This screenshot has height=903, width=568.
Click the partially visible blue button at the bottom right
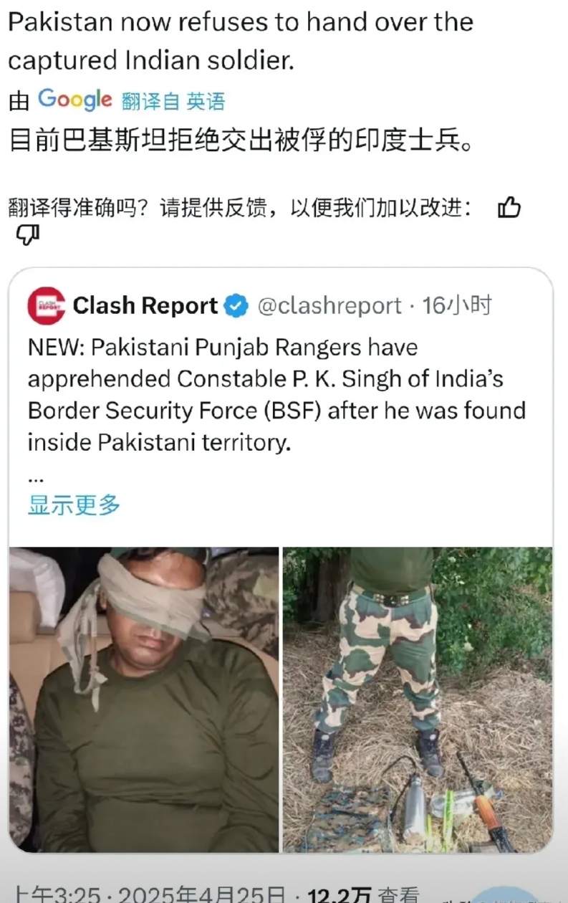510,894
